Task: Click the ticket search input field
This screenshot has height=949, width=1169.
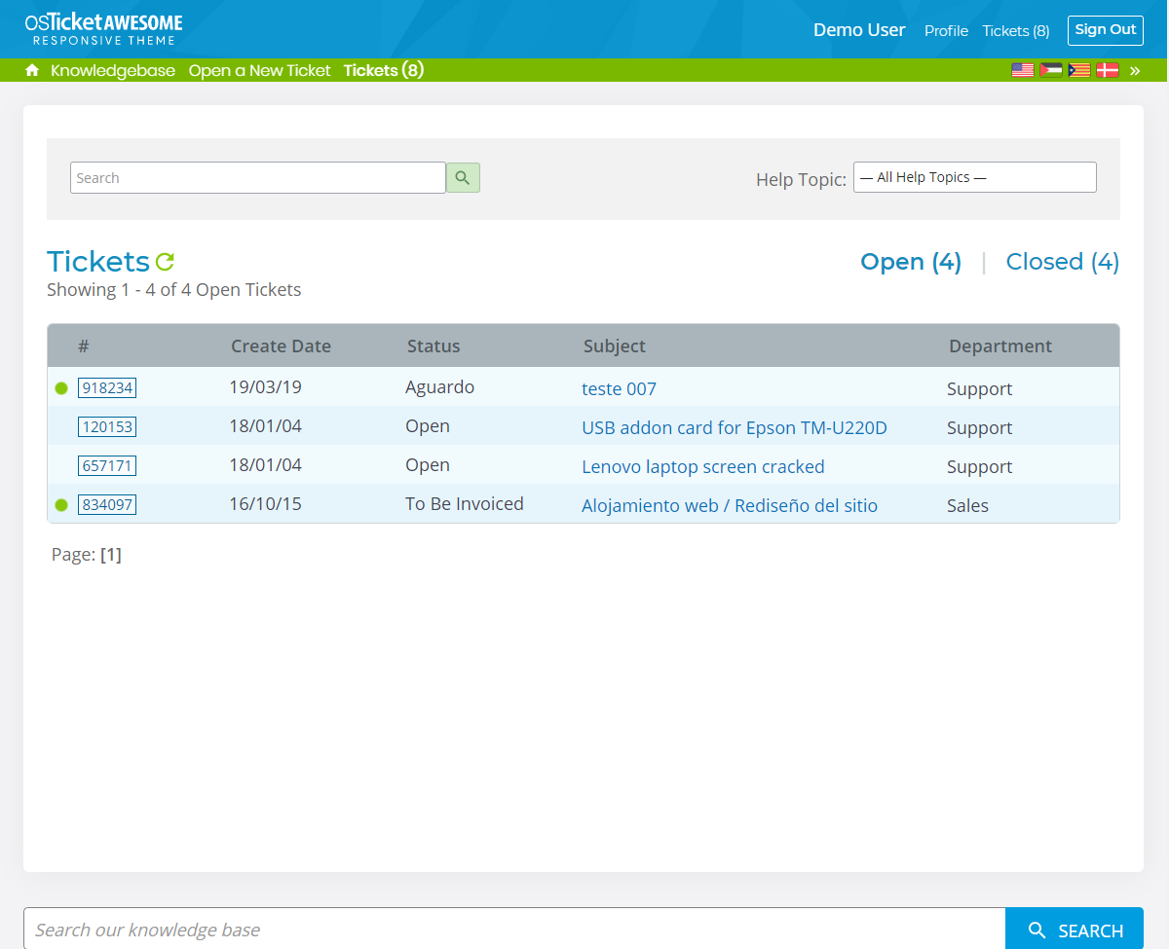Action: [x=257, y=177]
